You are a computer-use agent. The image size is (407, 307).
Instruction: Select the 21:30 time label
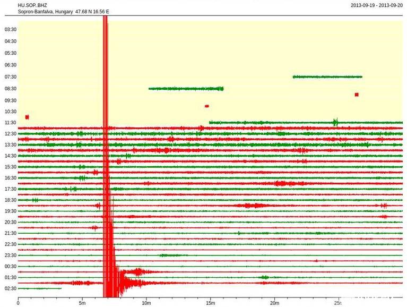click(11, 233)
